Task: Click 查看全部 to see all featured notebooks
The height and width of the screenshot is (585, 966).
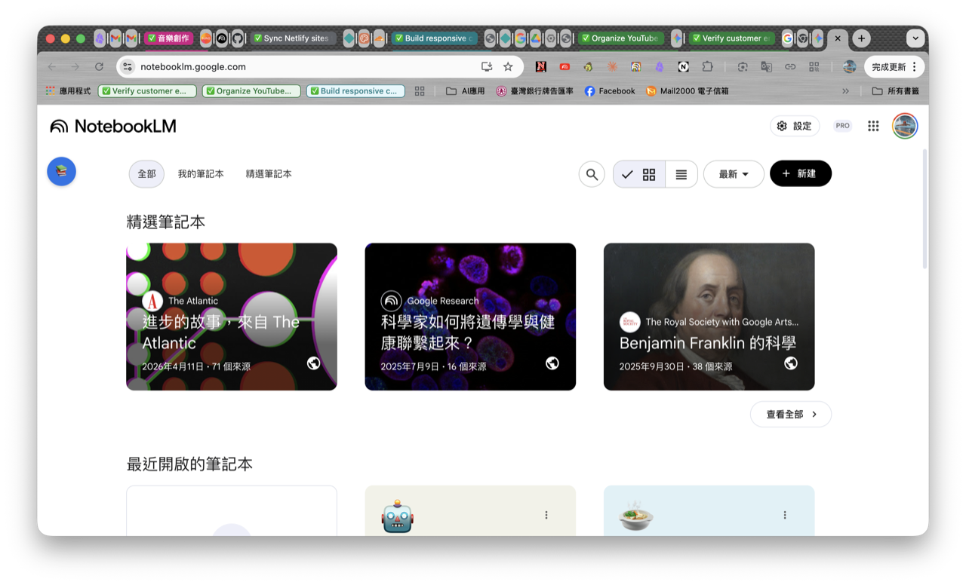Action: click(791, 414)
